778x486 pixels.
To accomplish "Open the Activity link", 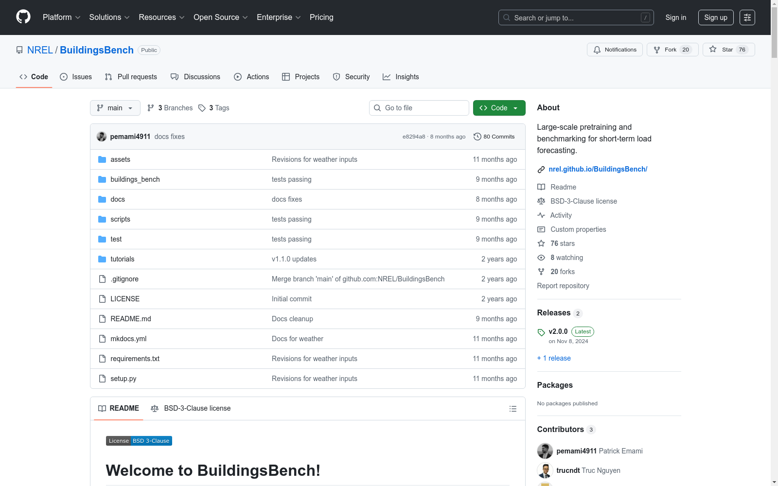I will point(561,215).
